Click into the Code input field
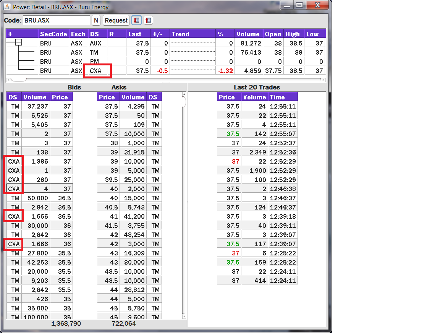The height and width of the screenshot is (333, 440). point(56,20)
